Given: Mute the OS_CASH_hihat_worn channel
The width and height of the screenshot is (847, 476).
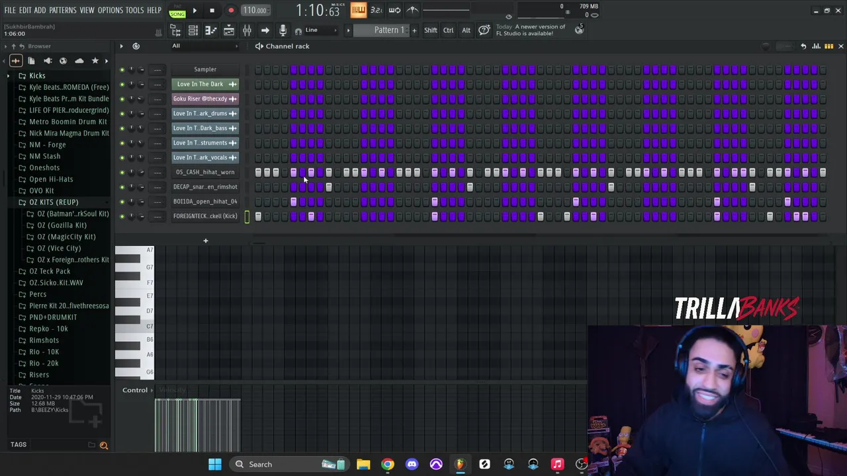Looking at the screenshot, I should [122, 172].
